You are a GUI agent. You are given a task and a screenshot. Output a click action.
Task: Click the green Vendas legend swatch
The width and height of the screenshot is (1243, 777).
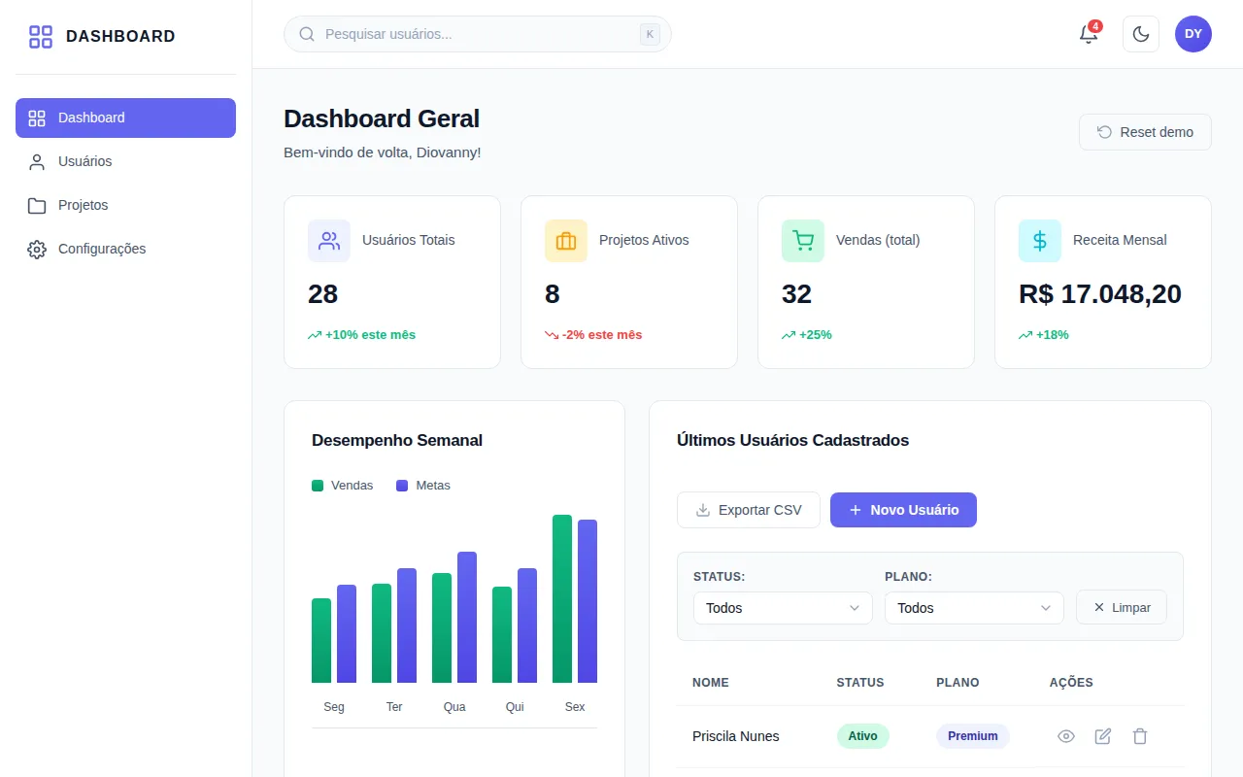(318, 486)
